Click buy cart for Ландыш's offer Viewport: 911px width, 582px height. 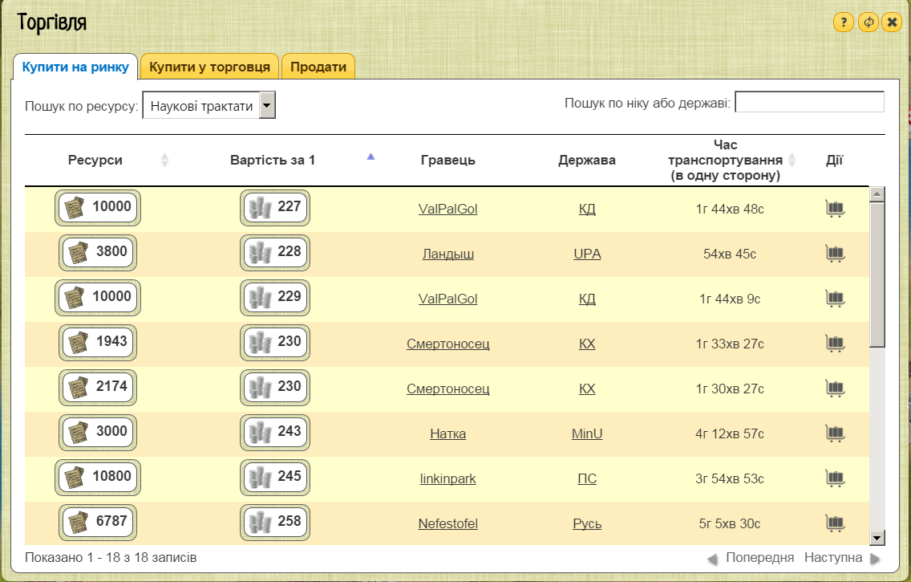click(835, 253)
